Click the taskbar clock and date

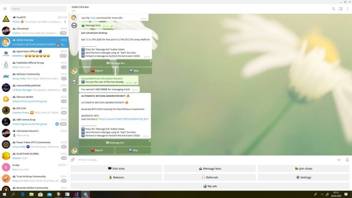pos(336,195)
